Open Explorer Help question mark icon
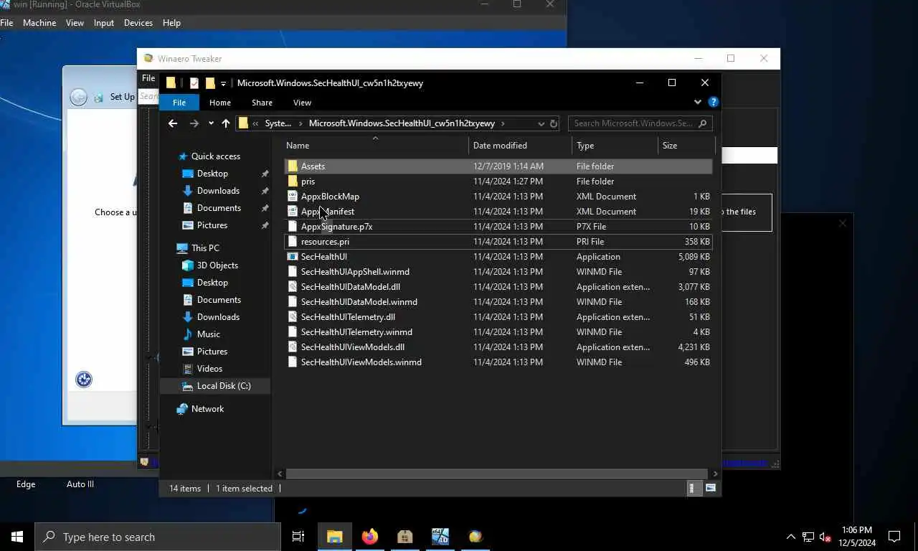Image resolution: width=918 pixels, height=551 pixels. click(x=713, y=102)
